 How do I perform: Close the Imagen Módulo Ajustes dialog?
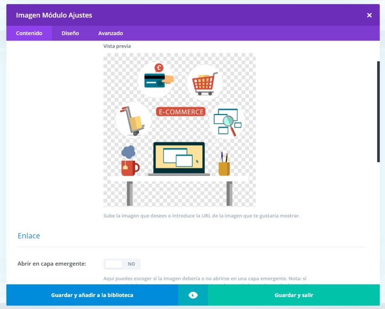tap(369, 15)
